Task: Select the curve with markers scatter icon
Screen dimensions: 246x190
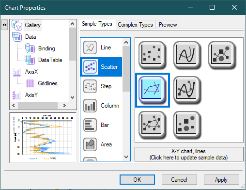Action: pos(187,90)
